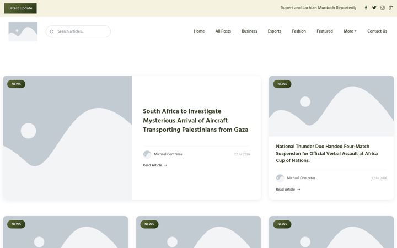Focus the Search articles input field

coord(78,31)
